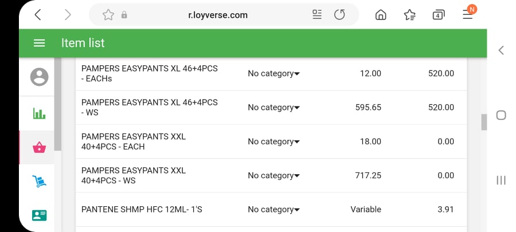Tap the padlock site security icon
516x232 pixels.
pyautogui.click(x=124, y=15)
